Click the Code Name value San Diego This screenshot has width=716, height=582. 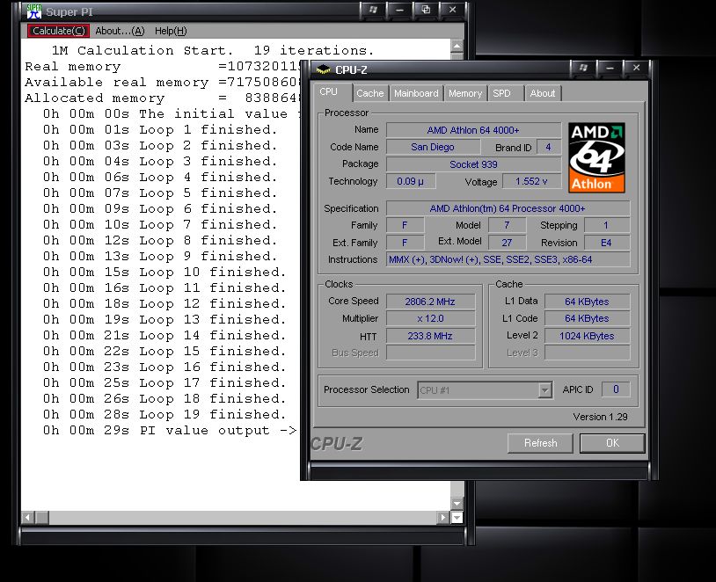(433, 147)
